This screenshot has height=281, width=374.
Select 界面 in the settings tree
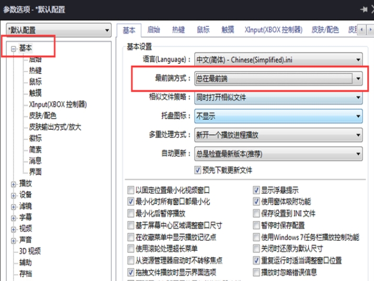[x=35, y=172]
